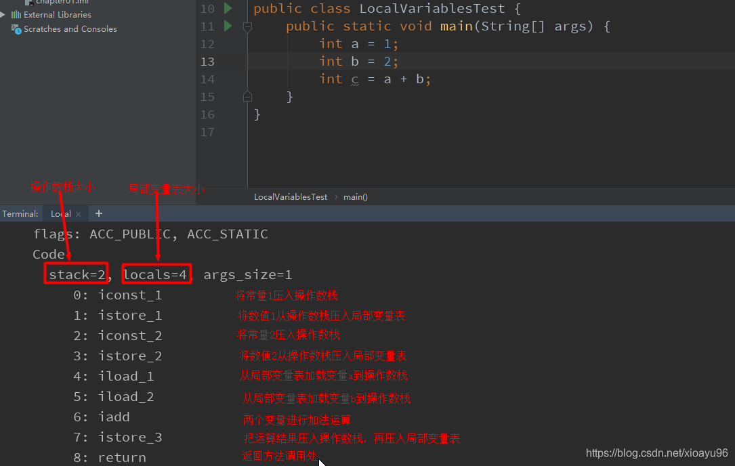Click main() in breadcrumb bar
The height and width of the screenshot is (466, 735).
coord(356,197)
